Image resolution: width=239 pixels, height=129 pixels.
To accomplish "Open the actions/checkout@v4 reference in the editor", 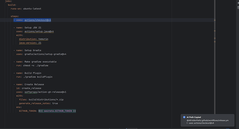I will [x=38, y=20].
